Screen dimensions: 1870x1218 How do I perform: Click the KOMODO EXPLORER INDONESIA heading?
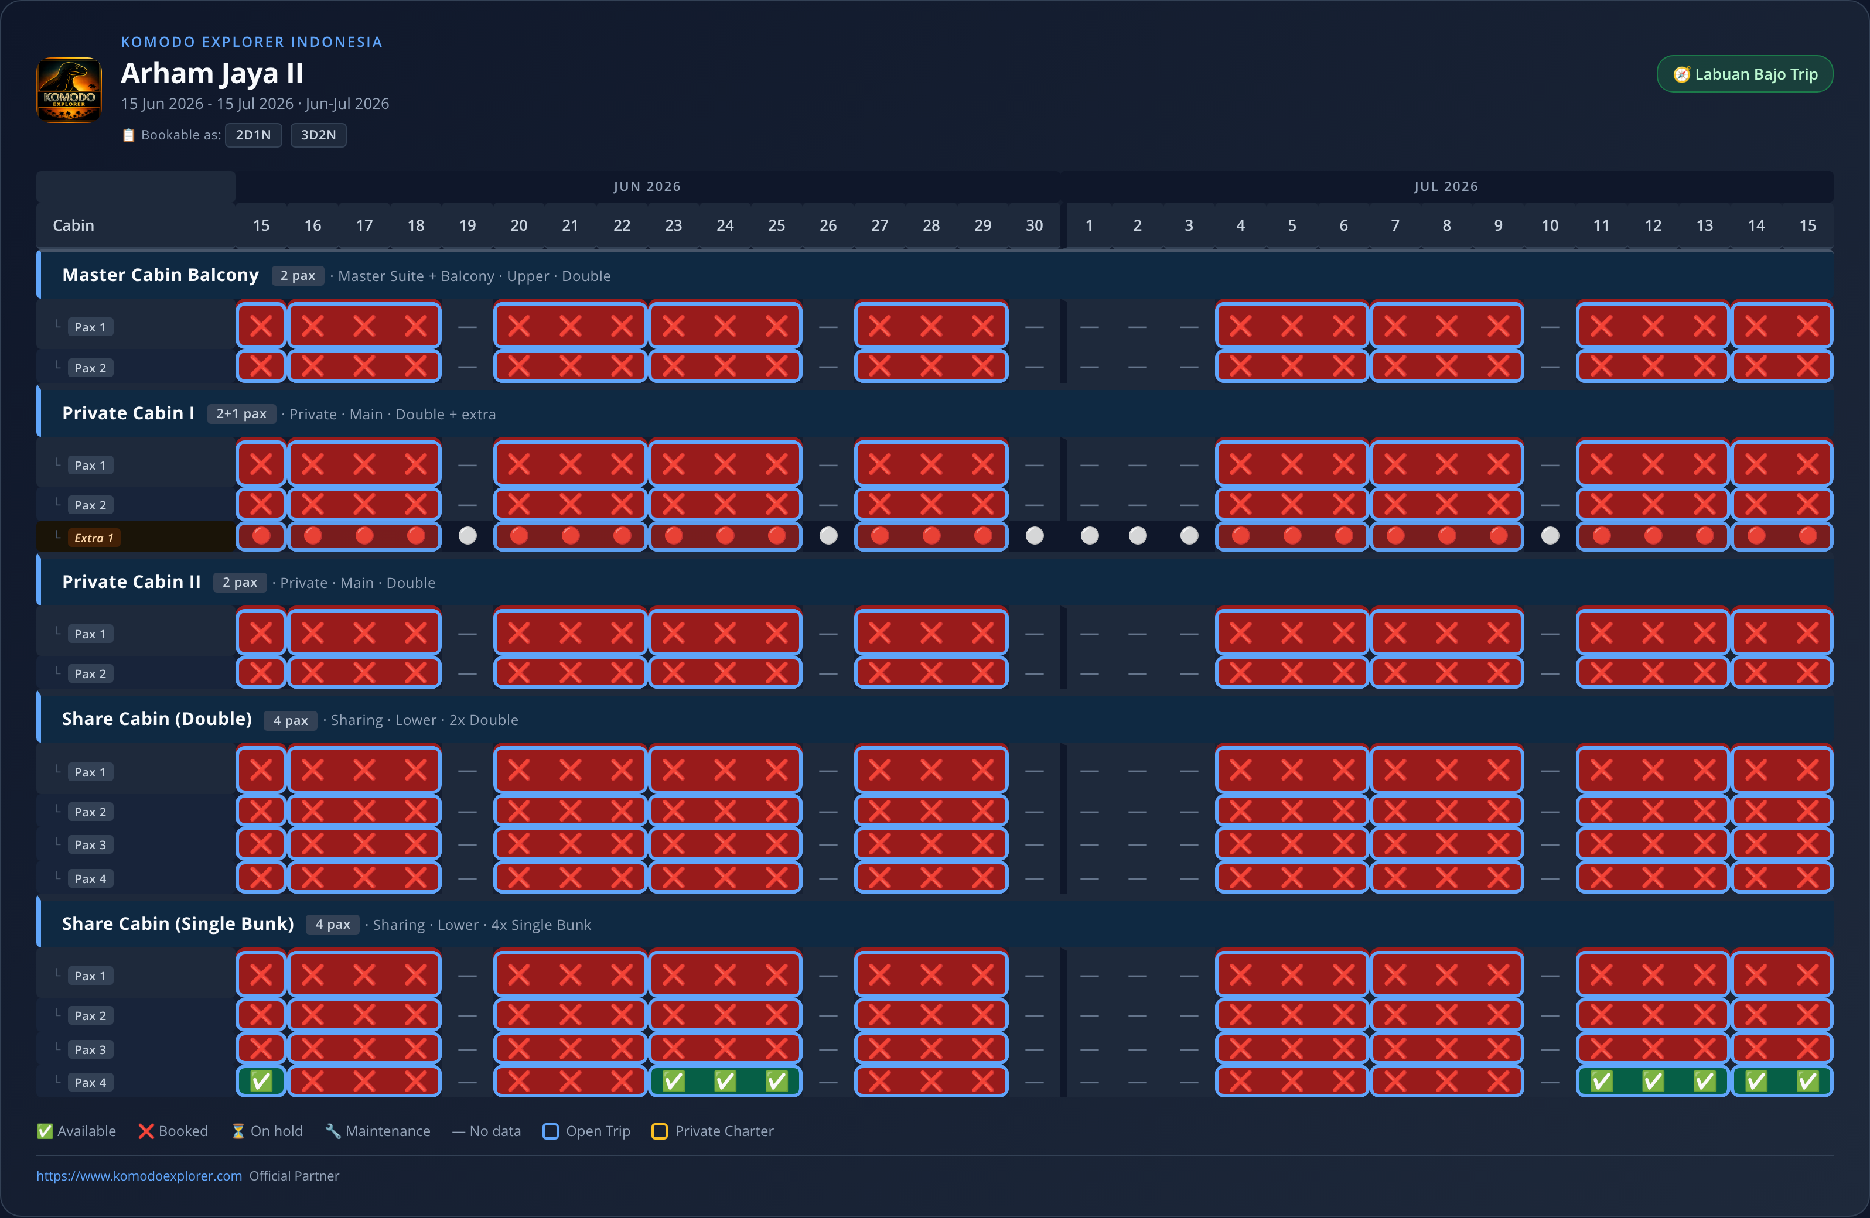pyautogui.click(x=251, y=42)
